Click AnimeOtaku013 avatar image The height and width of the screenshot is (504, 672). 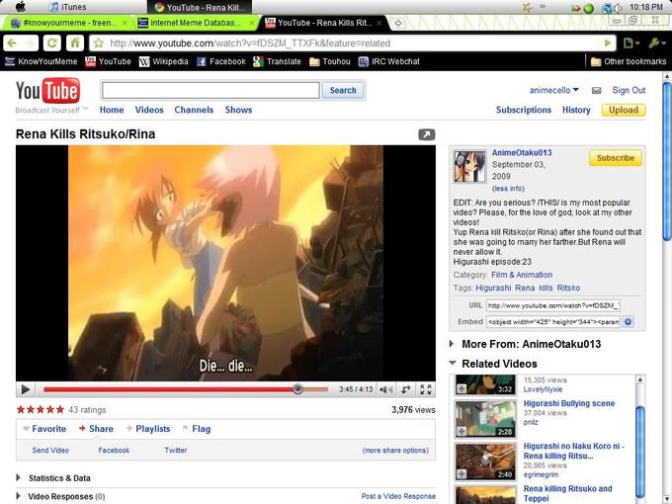[x=469, y=166]
